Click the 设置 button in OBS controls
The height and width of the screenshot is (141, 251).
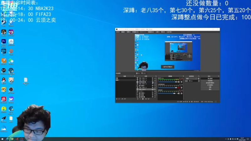(210, 87)
